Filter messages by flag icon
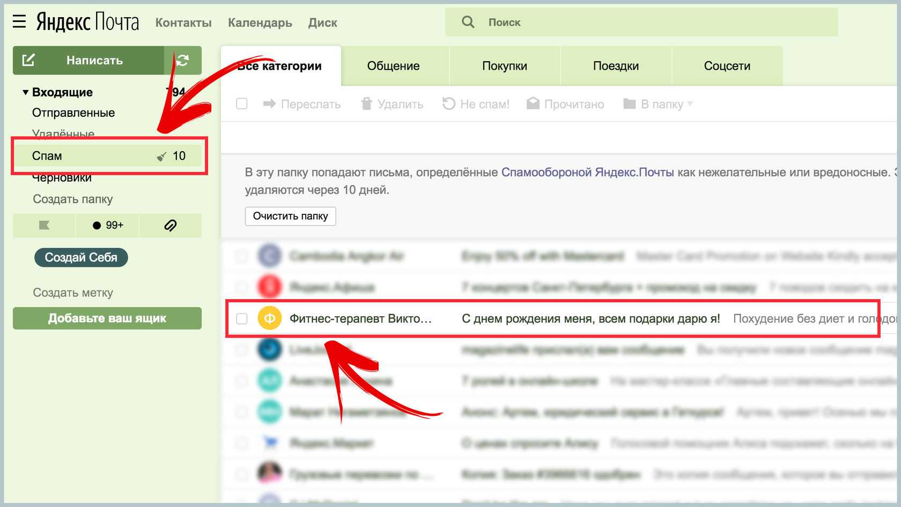The width and height of the screenshot is (901, 507). [x=44, y=225]
